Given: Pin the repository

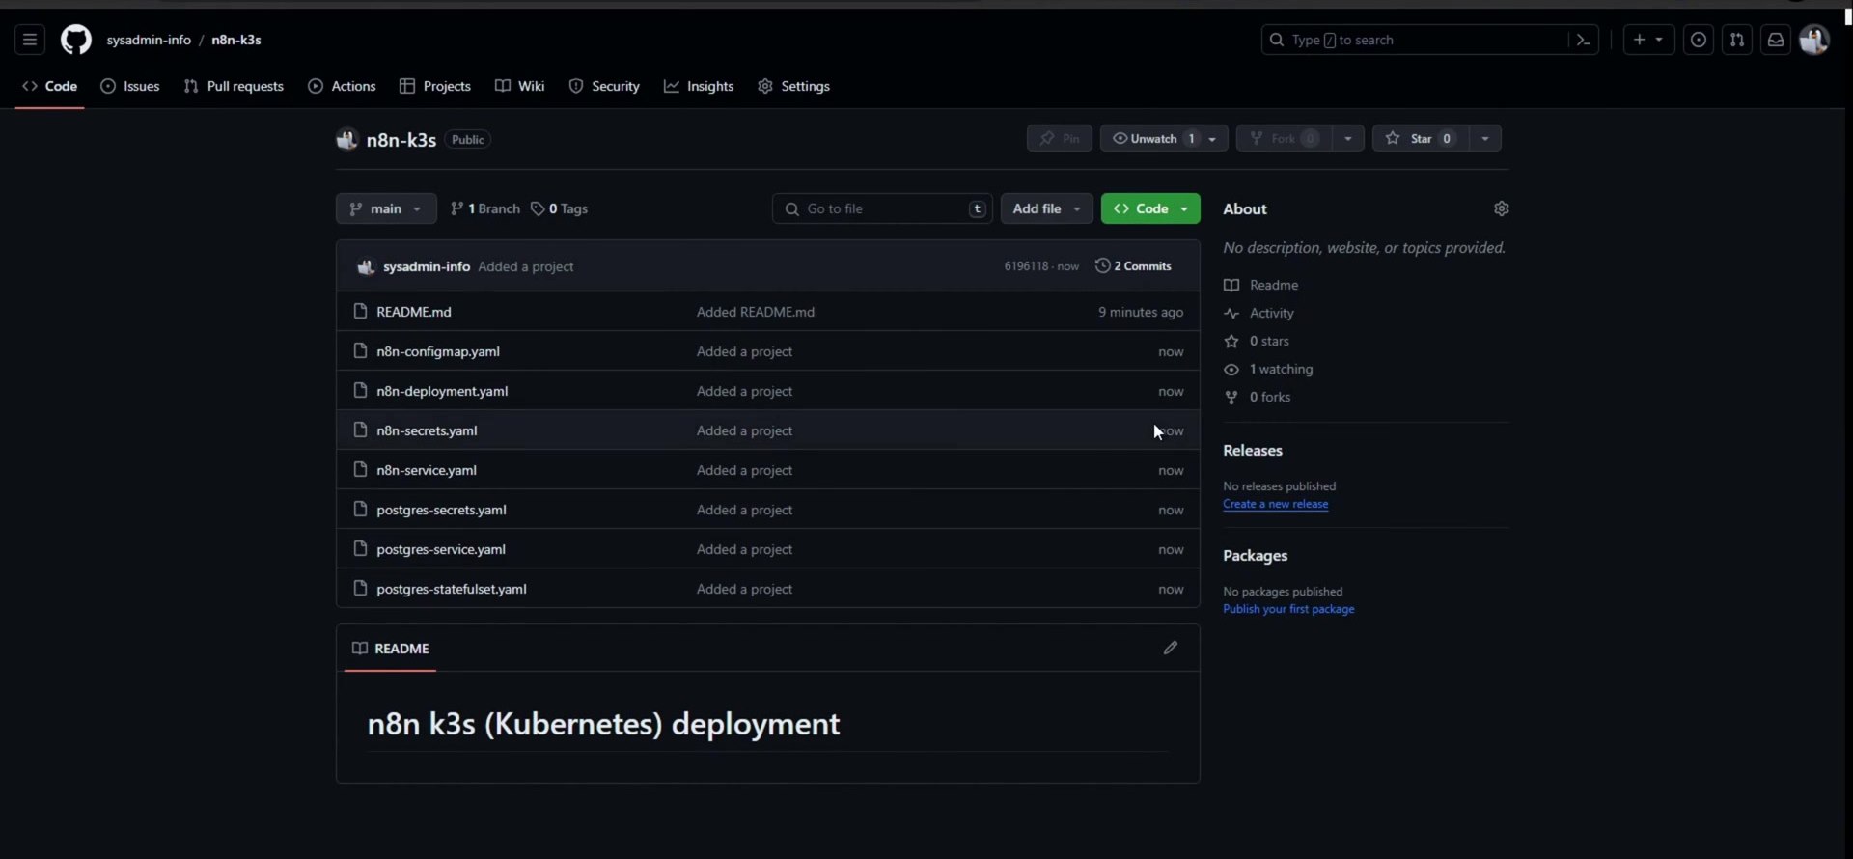Looking at the screenshot, I should click(x=1060, y=138).
